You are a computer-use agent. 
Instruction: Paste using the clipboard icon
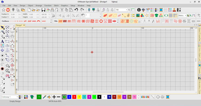(71, 10)
